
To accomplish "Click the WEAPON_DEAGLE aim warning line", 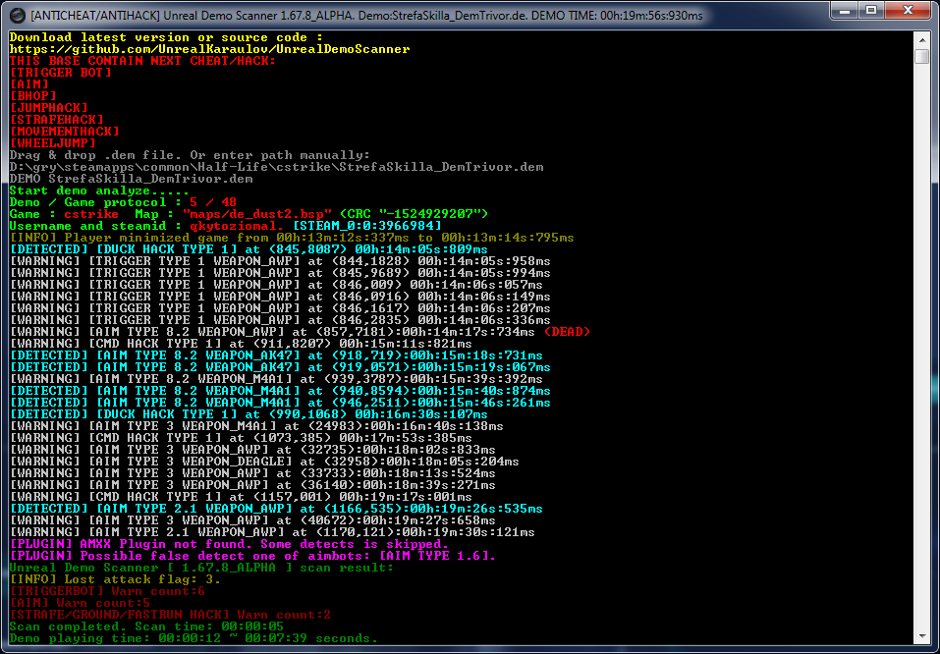I will [264, 462].
